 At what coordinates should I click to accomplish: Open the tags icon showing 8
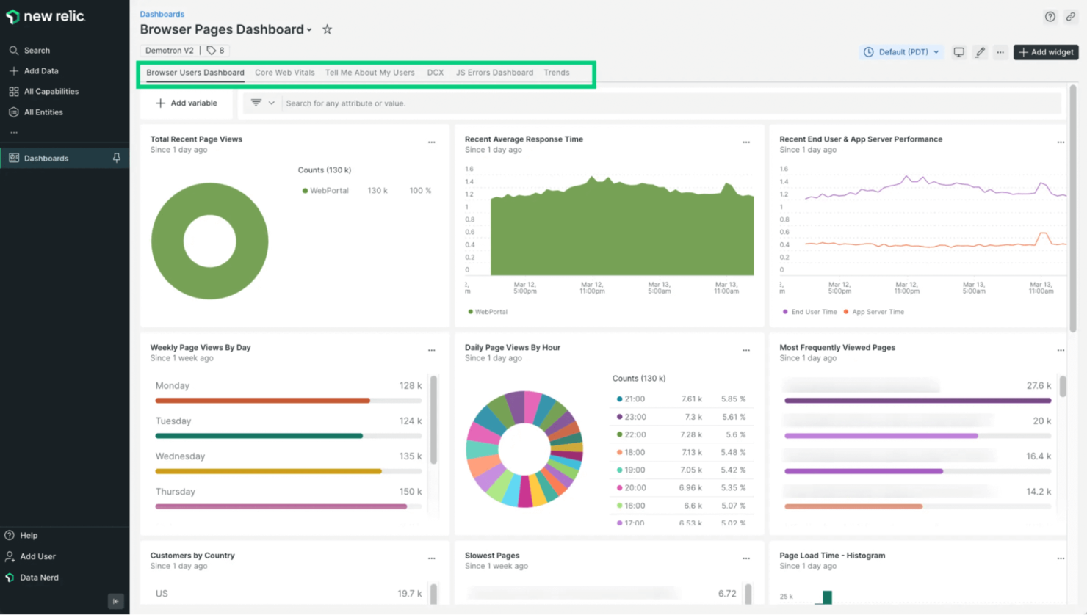216,51
